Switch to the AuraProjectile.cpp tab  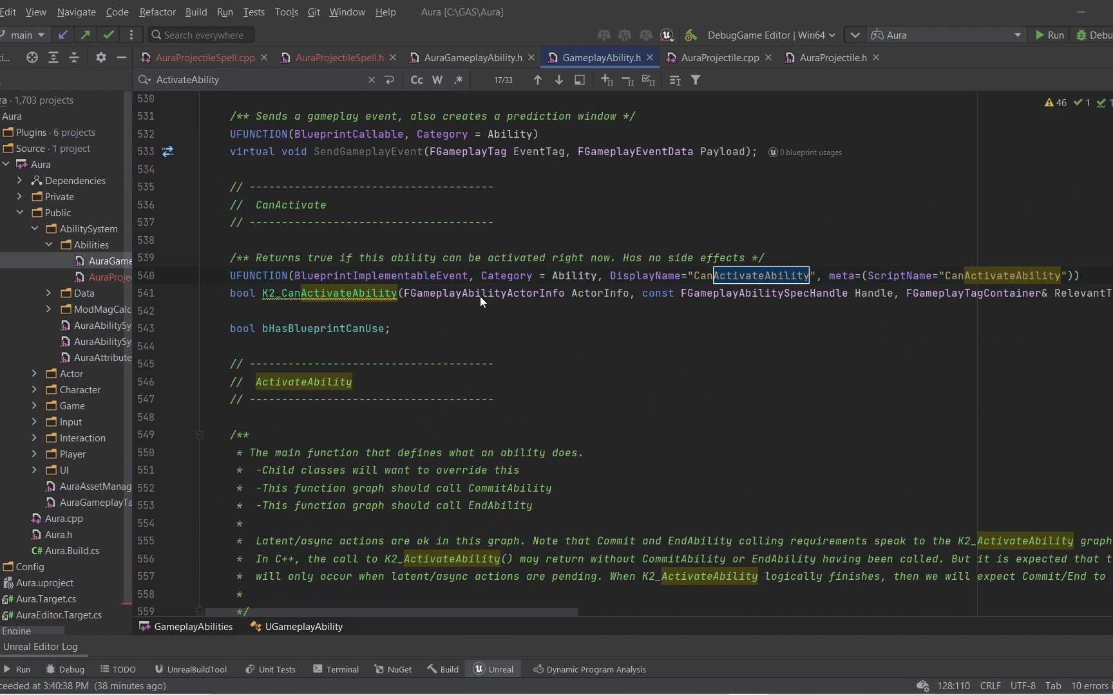click(x=719, y=58)
